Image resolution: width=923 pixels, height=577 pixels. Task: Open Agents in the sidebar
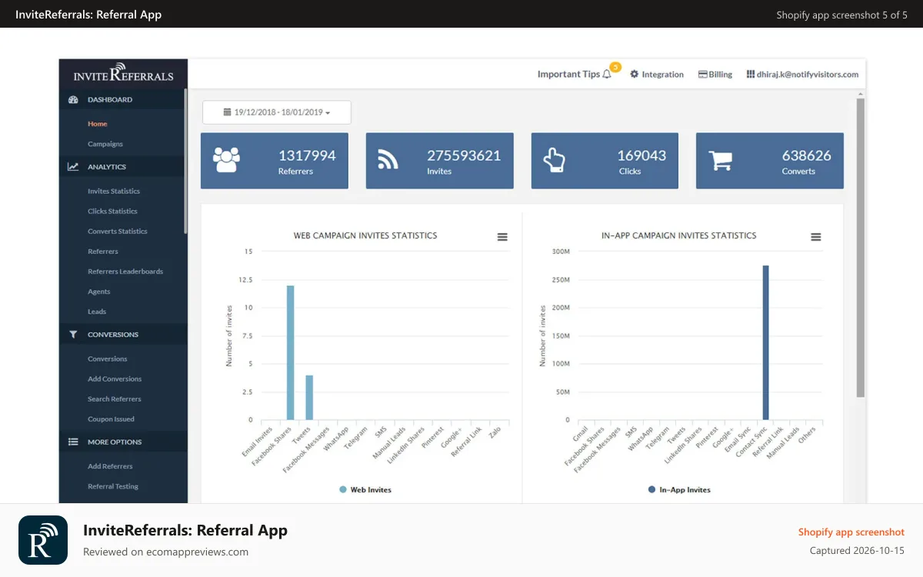99,292
